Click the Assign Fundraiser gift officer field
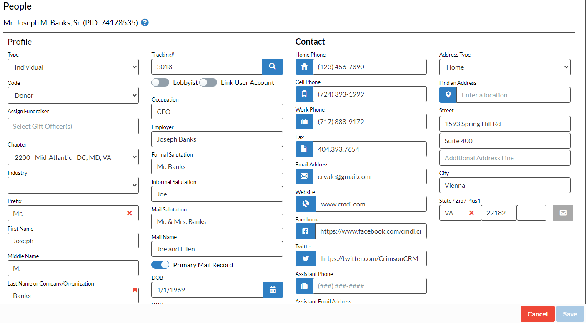Image resolution: width=586 pixels, height=323 pixels. click(x=73, y=126)
